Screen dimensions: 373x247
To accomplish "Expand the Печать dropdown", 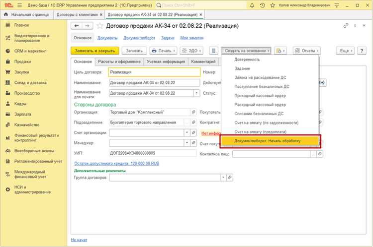I will (163, 51).
